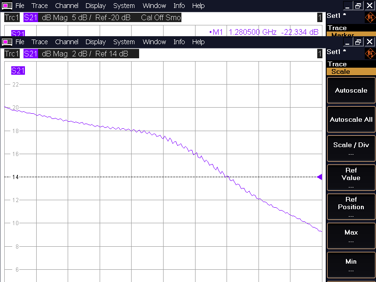Image resolution: width=376 pixels, height=282 pixels.
Task: Open the Scale / Div entry softkey
Action: pos(351,149)
